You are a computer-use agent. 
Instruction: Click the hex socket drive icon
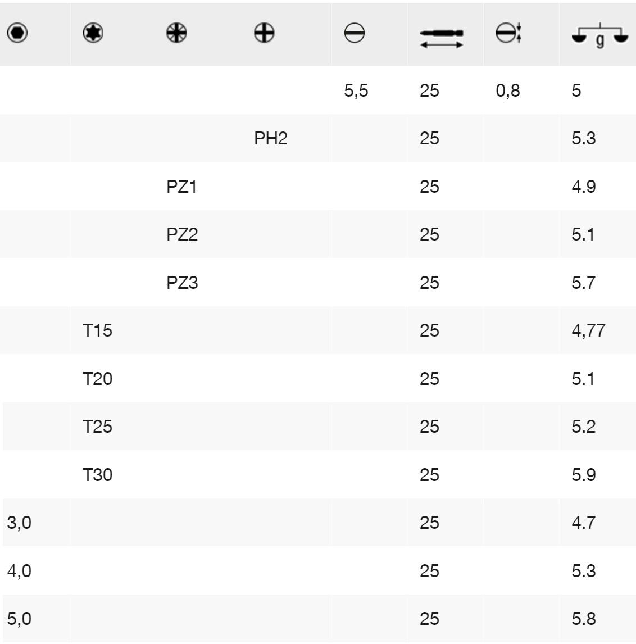click(x=18, y=34)
